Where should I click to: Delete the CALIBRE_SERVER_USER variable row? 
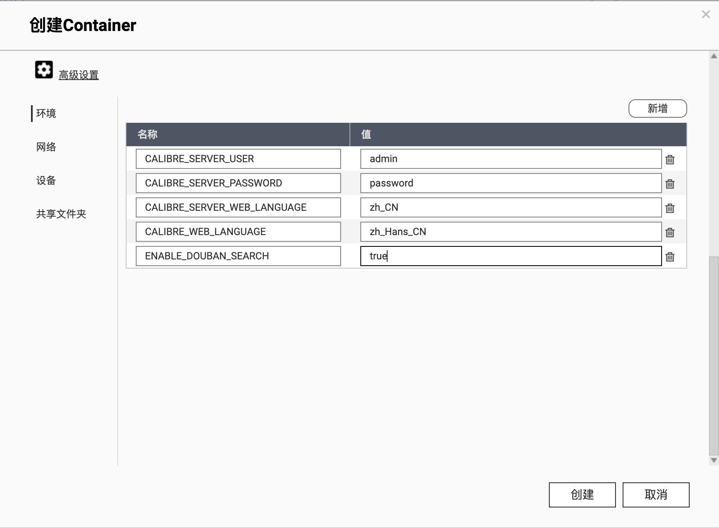pos(670,160)
